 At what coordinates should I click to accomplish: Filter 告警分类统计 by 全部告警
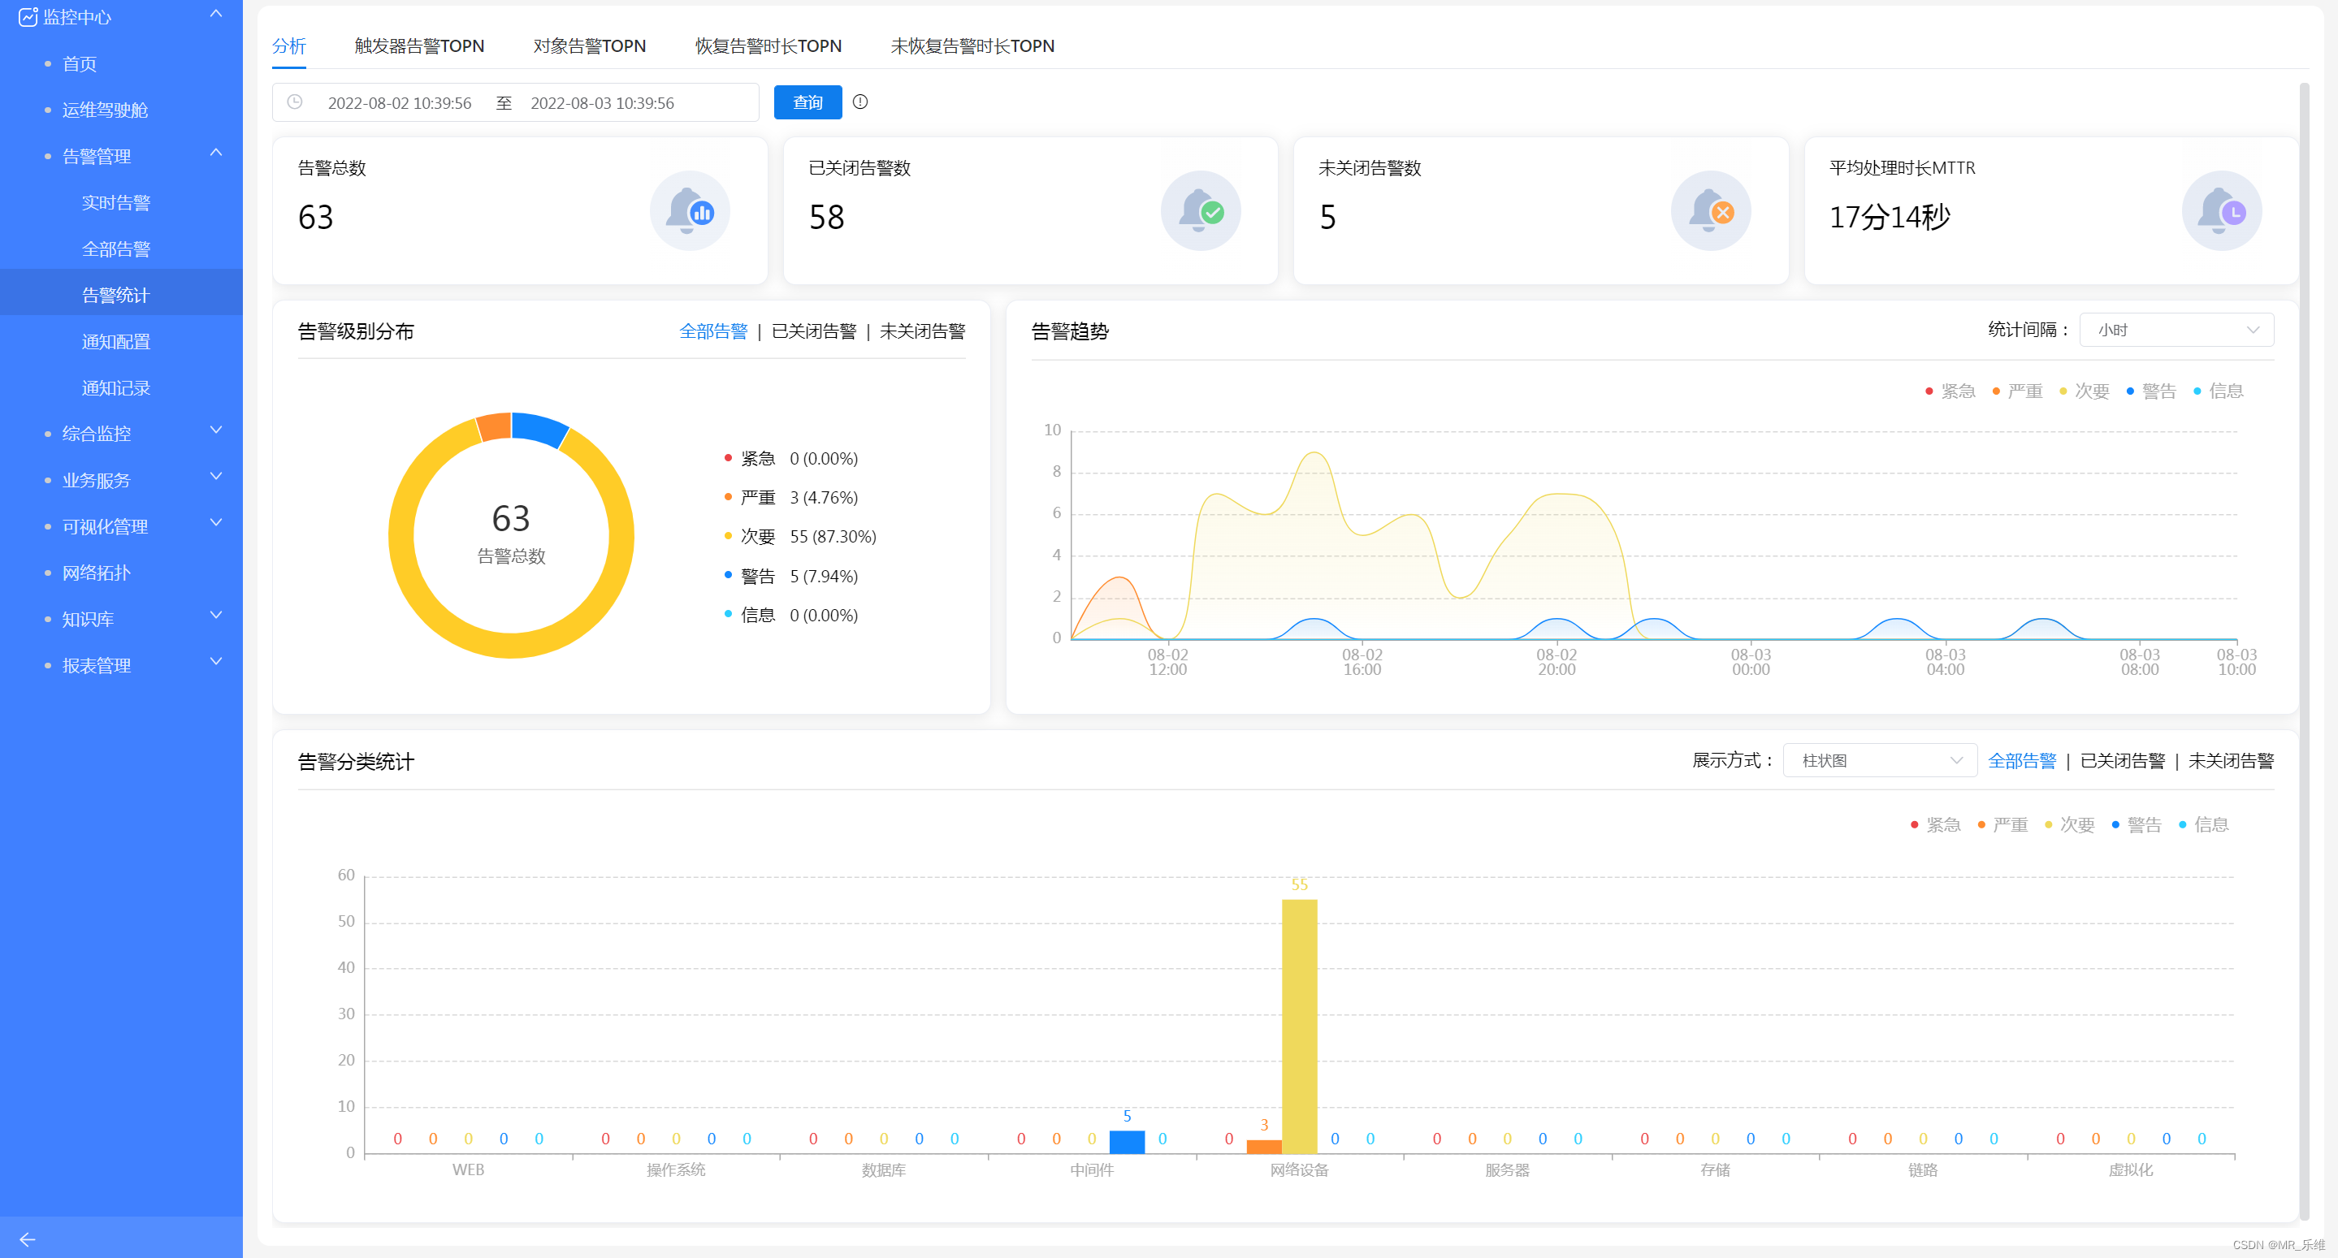click(x=2022, y=761)
